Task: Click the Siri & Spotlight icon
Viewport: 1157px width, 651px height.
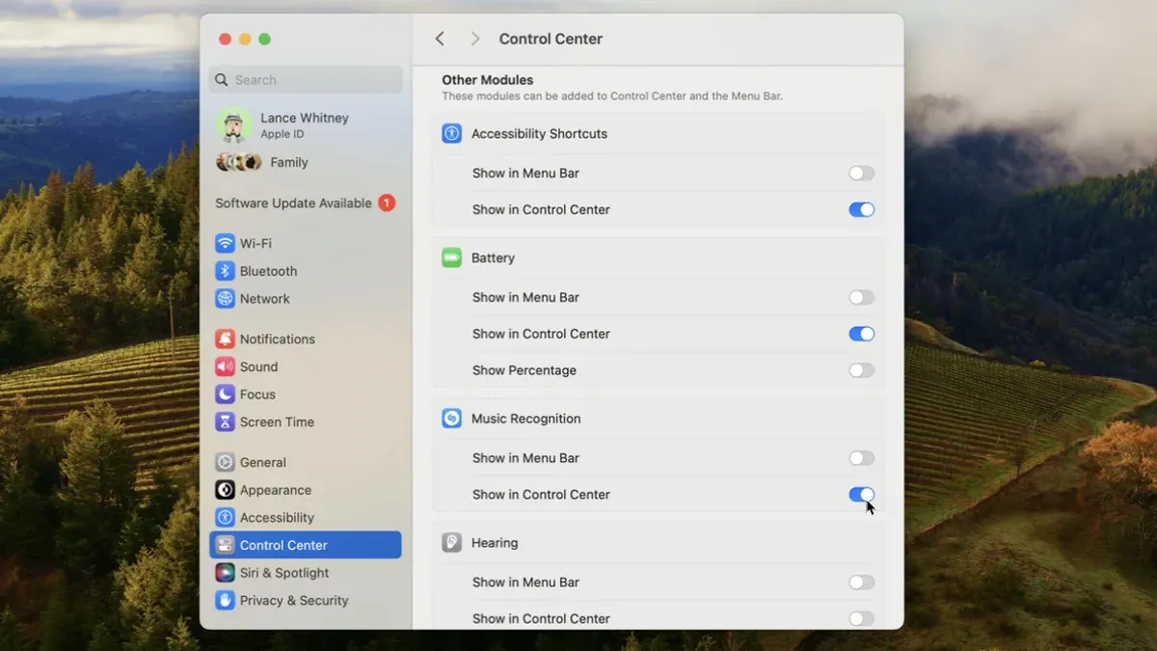Action: pyautogui.click(x=225, y=573)
